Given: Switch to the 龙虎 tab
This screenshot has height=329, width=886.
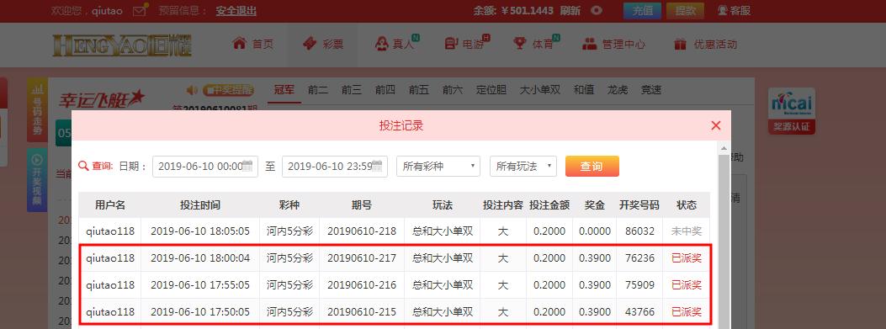Looking at the screenshot, I should [x=617, y=90].
